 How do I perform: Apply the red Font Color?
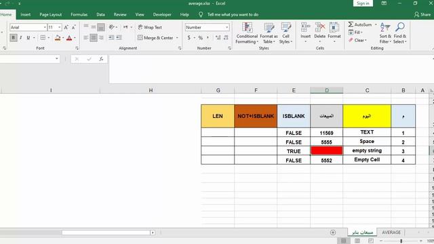click(69, 38)
